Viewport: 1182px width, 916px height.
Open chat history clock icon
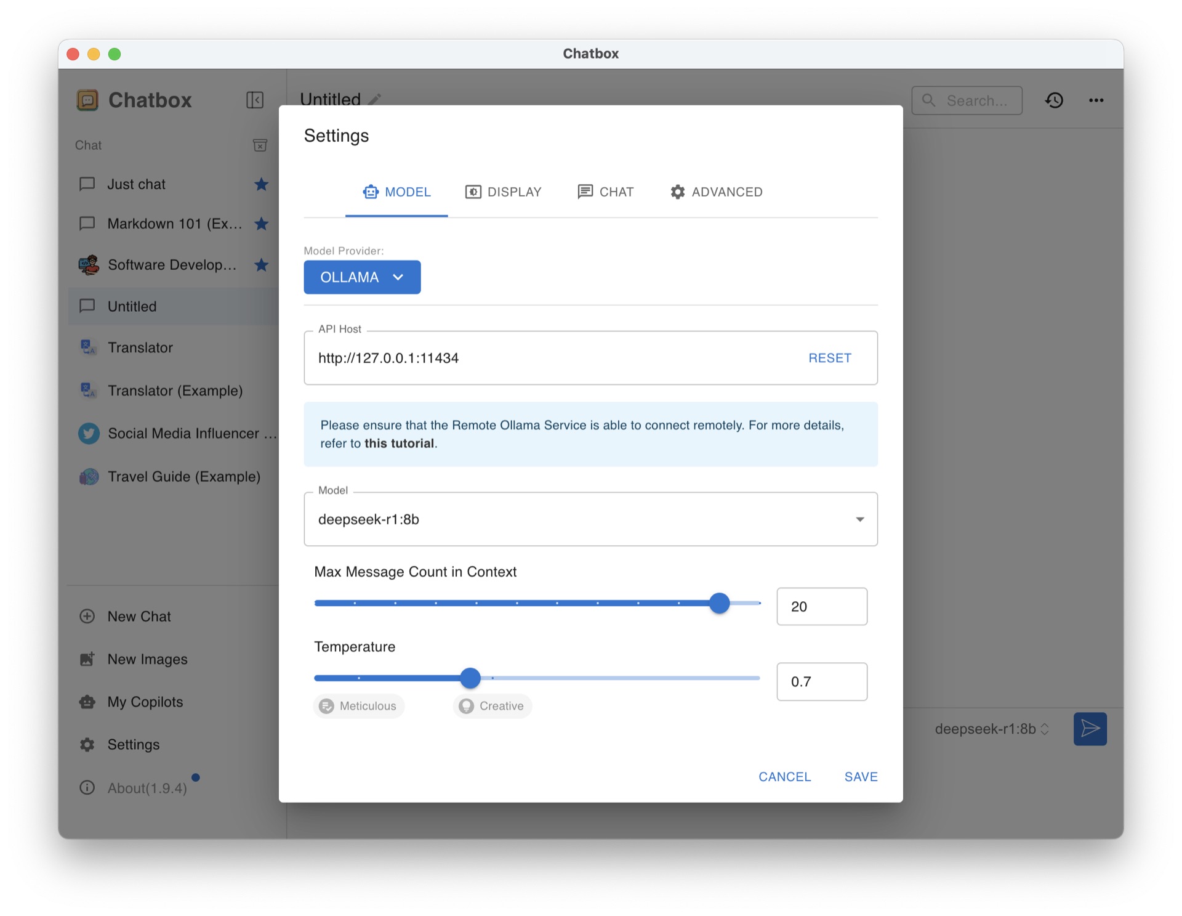tap(1054, 100)
